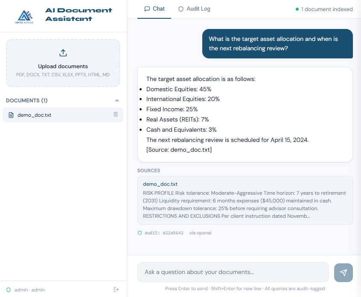The height and width of the screenshot is (297, 361).
Task: Click the Abyss Applied logo
Action: pos(25,17)
